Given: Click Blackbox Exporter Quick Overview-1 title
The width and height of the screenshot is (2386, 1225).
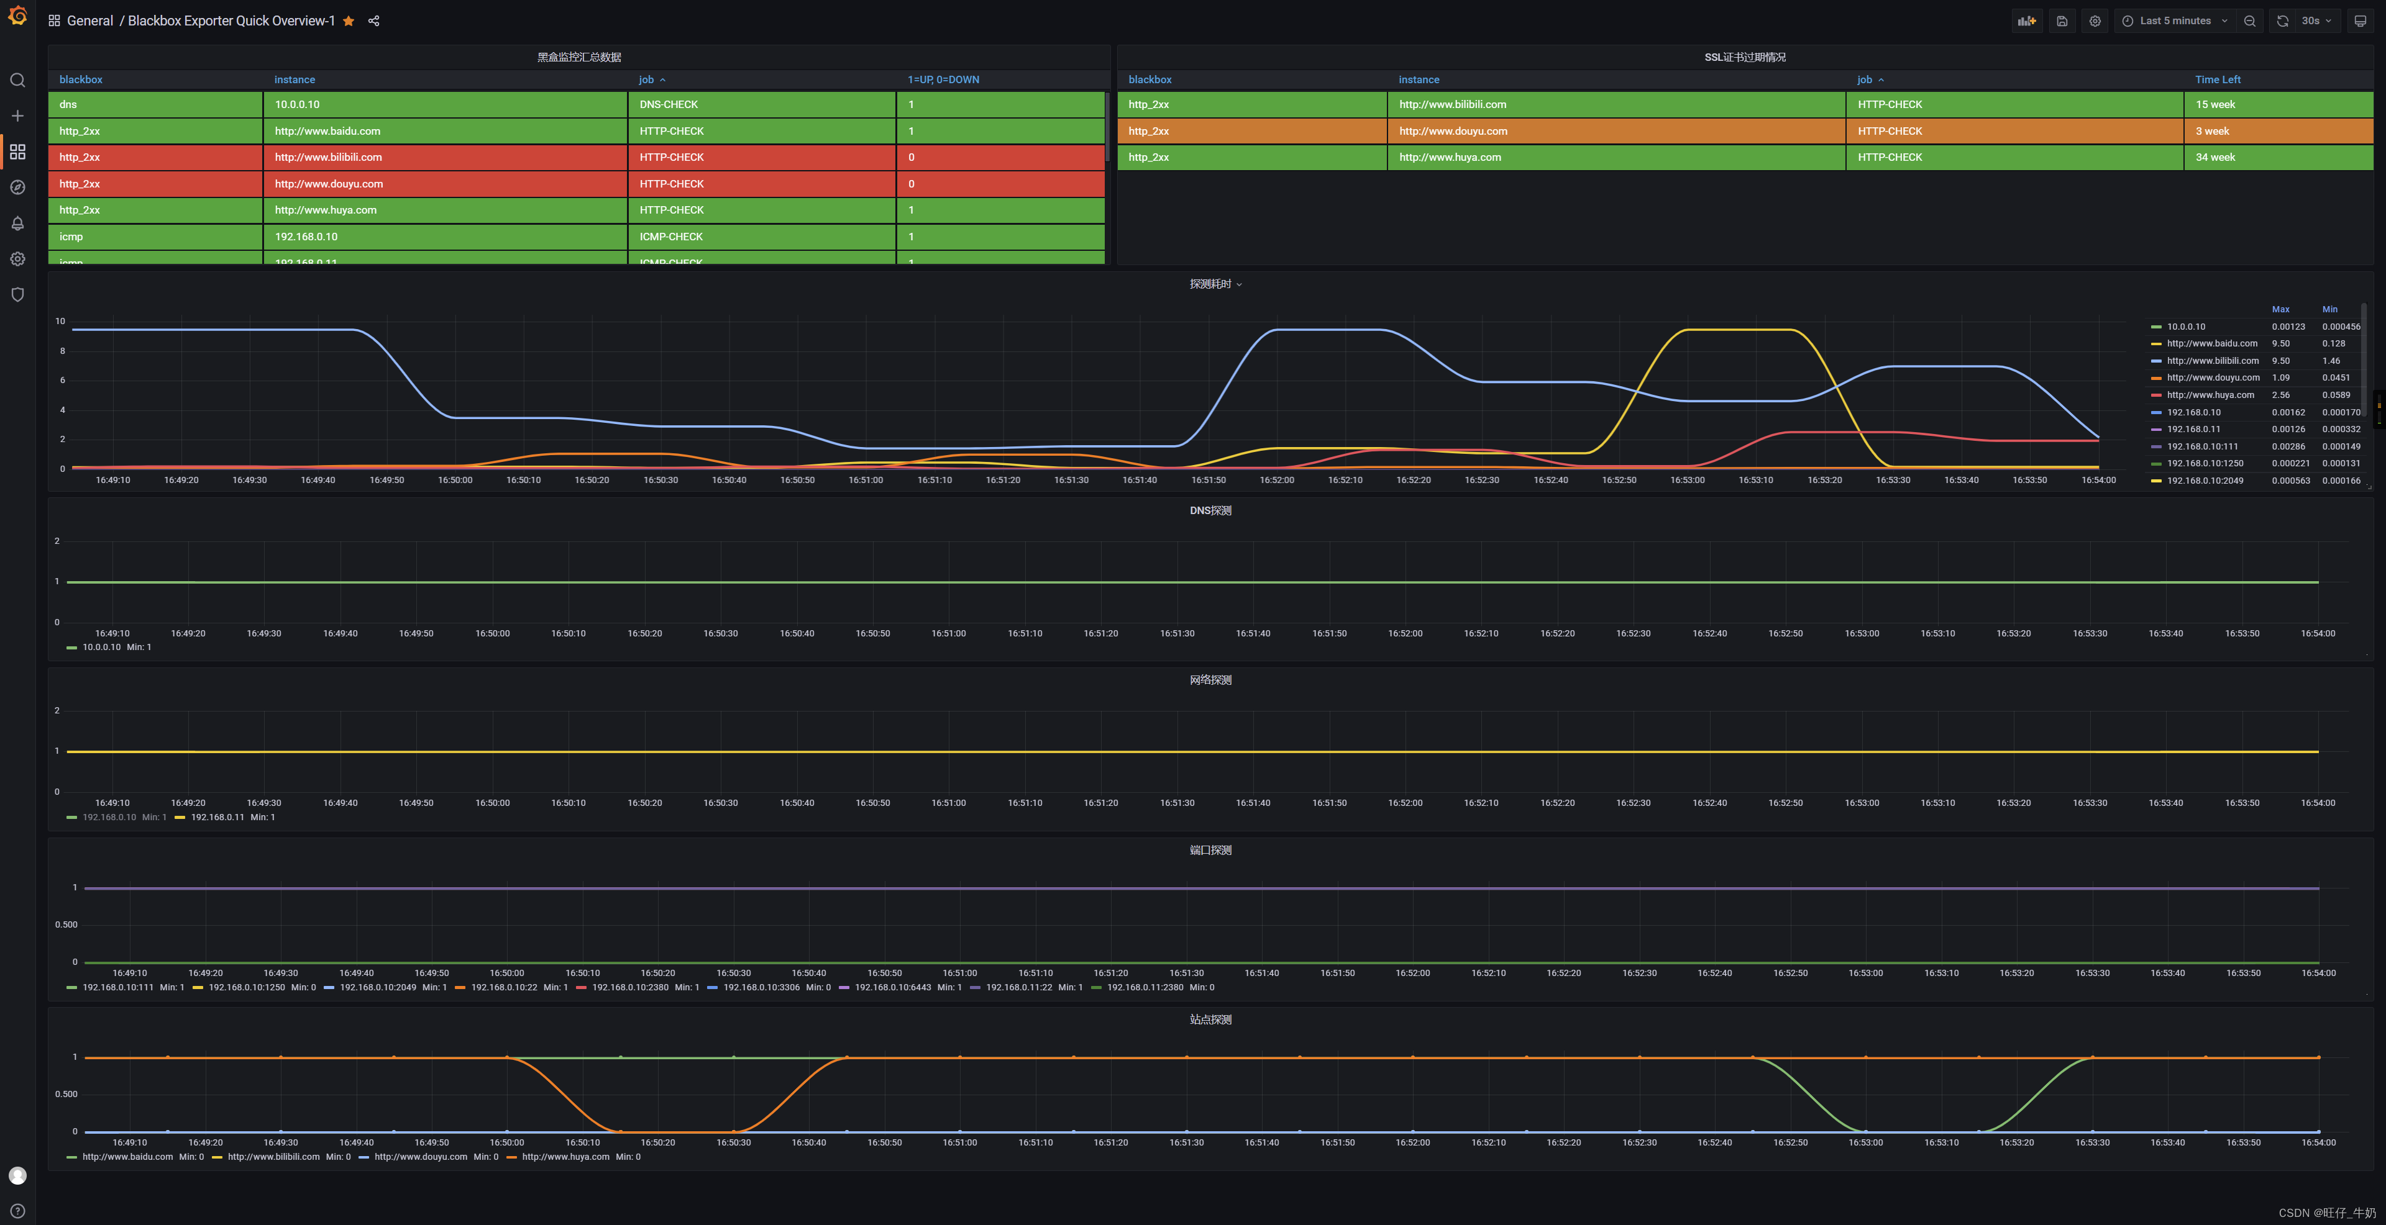Looking at the screenshot, I should click(232, 21).
